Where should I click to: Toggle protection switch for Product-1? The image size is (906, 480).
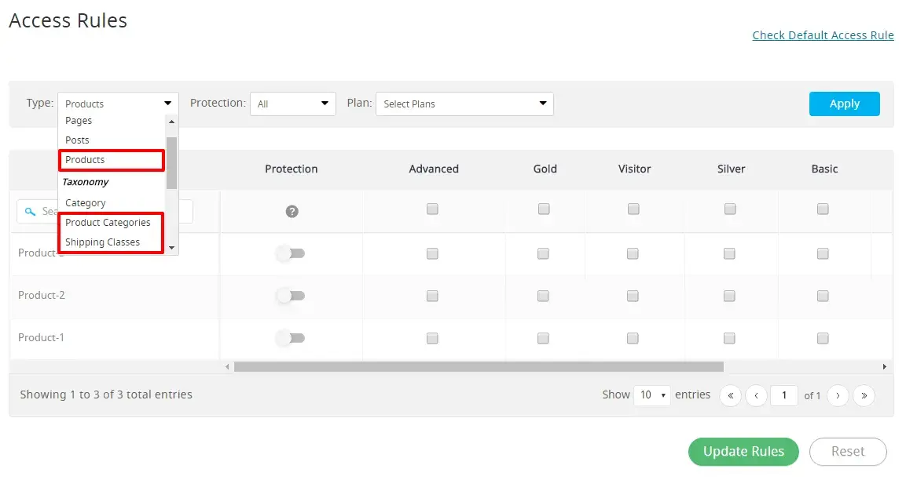(291, 338)
